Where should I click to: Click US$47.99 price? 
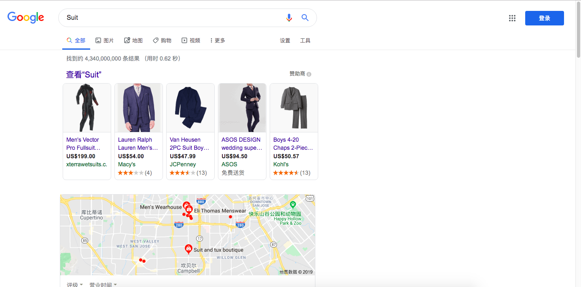(183, 156)
